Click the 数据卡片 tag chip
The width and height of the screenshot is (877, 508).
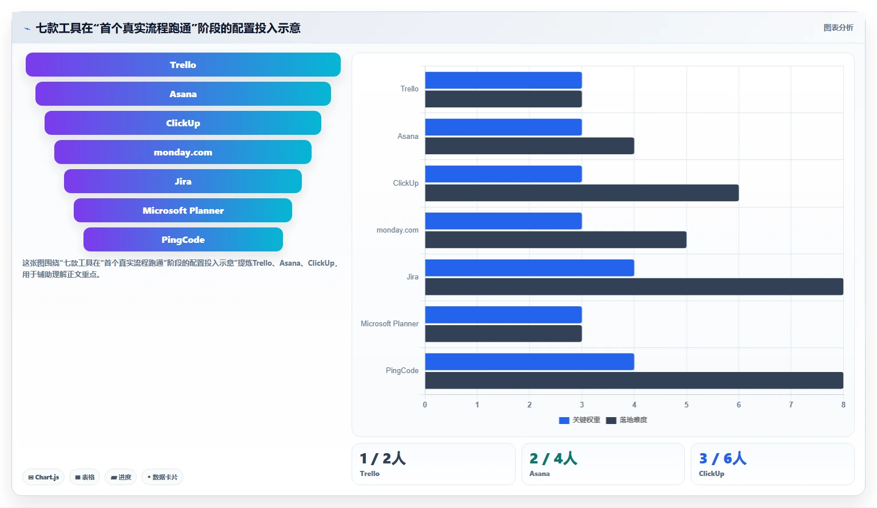(x=162, y=477)
